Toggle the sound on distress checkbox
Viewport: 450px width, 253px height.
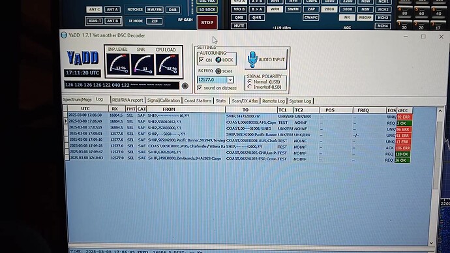pos(200,88)
